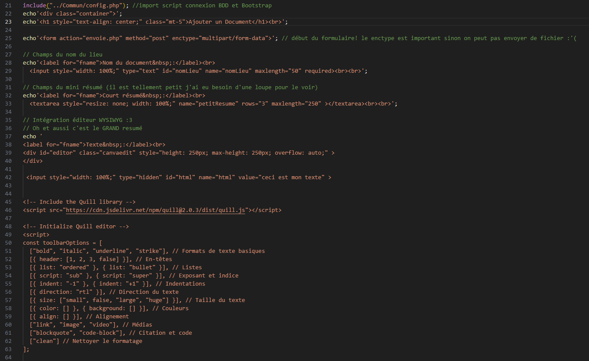Click line number 63 in the gutter
The height and width of the screenshot is (361, 589).
point(8,349)
